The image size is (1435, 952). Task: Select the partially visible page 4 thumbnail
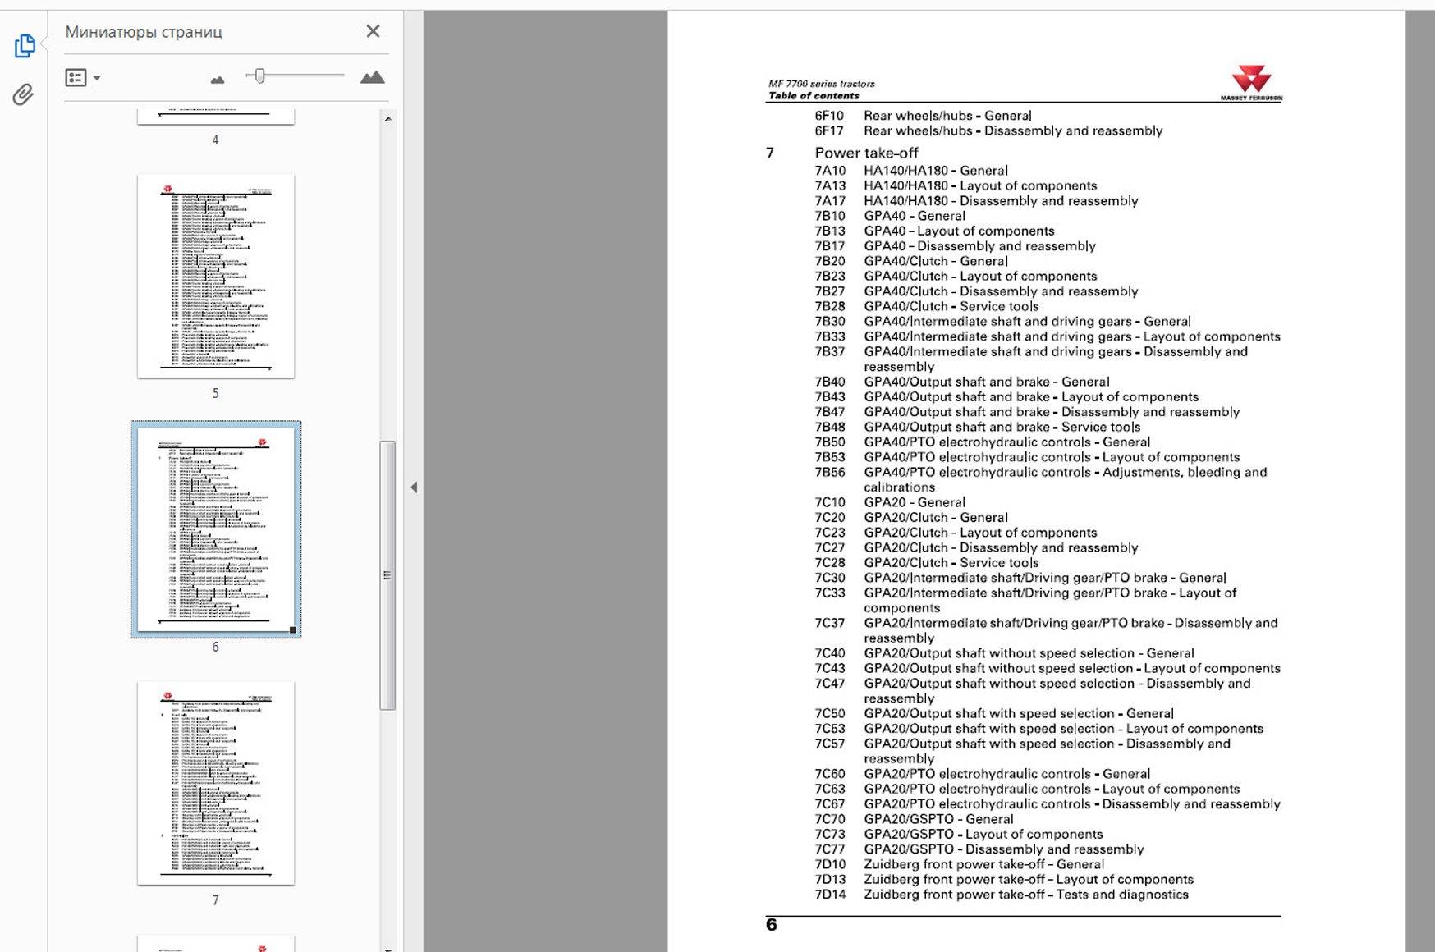pyautogui.click(x=215, y=117)
